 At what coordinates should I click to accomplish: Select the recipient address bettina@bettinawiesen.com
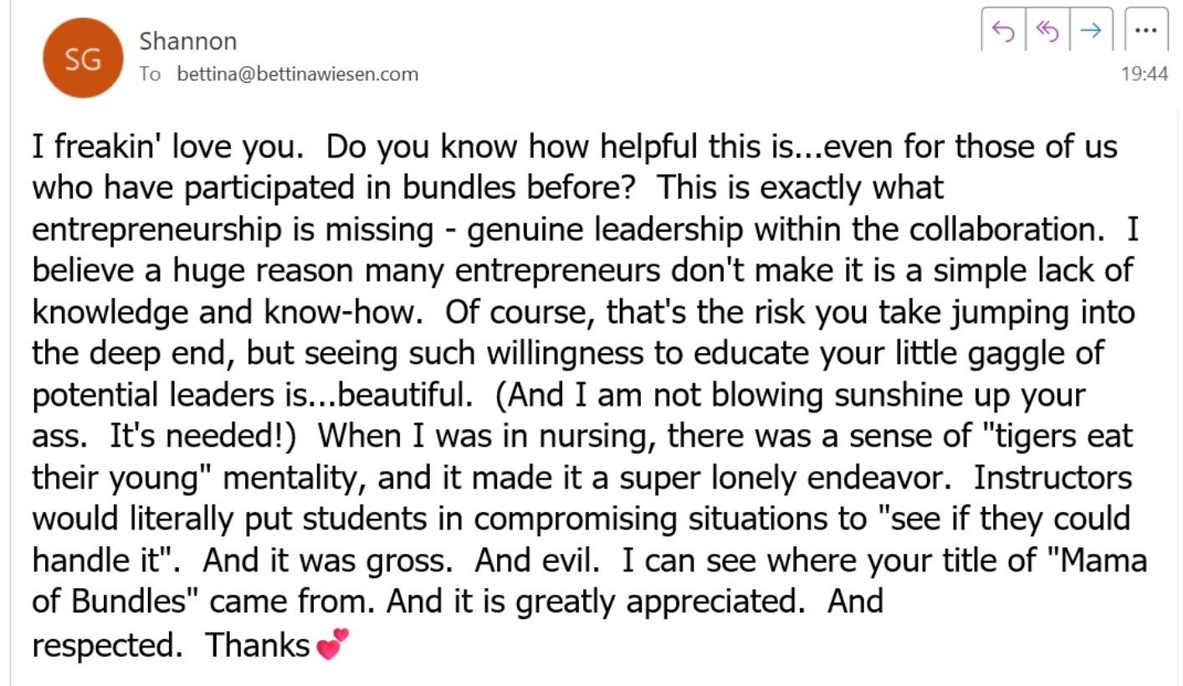[297, 74]
